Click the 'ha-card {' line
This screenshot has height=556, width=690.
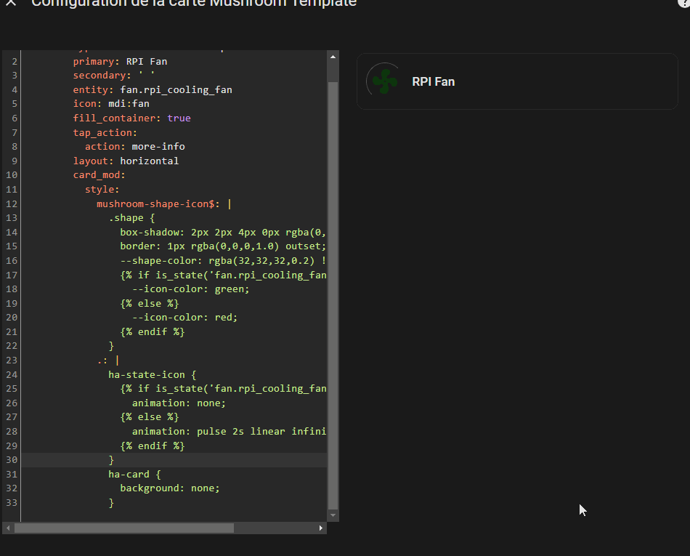coord(134,474)
